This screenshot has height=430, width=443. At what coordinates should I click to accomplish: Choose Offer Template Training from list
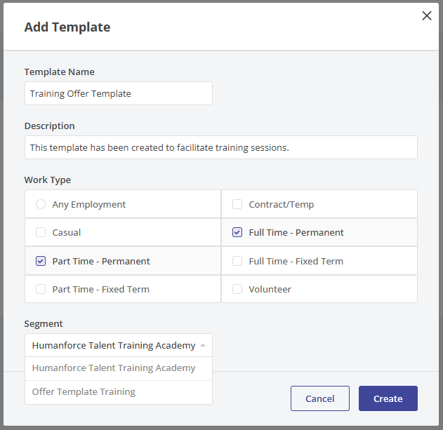click(x=84, y=392)
